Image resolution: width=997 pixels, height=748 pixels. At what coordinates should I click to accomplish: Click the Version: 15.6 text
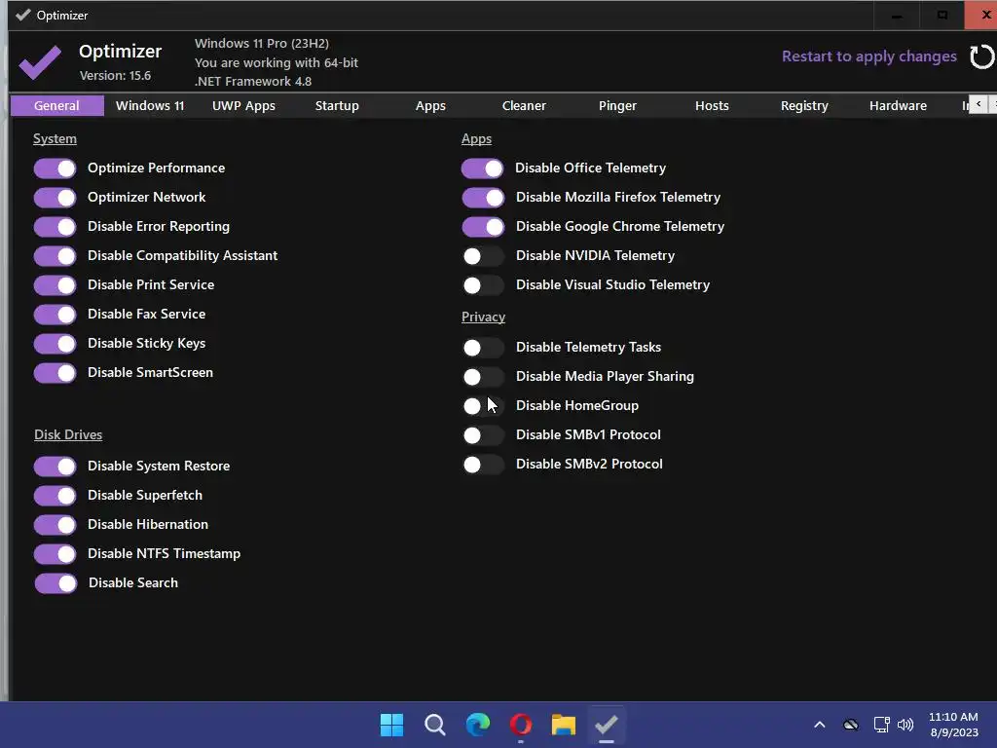tap(115, 76)
